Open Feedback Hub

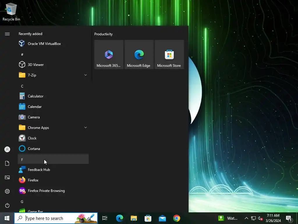(x=53, y=169)
